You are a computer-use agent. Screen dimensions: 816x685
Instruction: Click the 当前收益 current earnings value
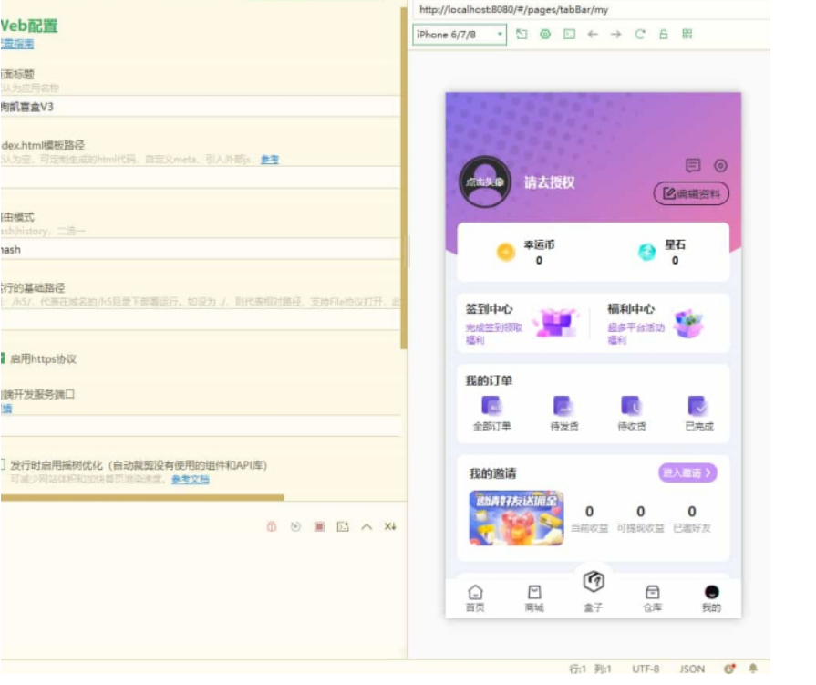[589, 512]
